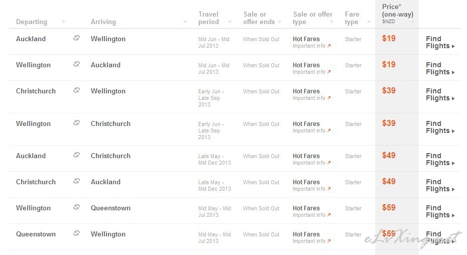Swap route icon for Christchurch to Wellington
Viewport: 467px width, 255px height.
76,90
